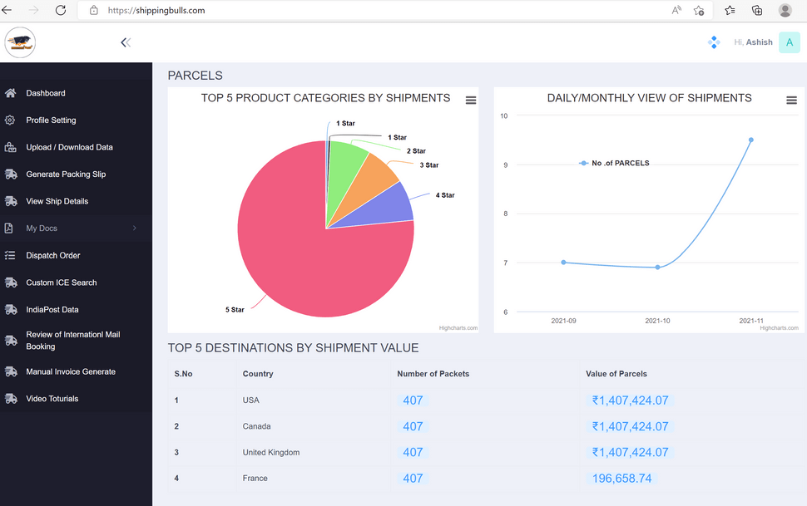The width and height of the screenshot is (807, 506).
Task: Click the Dispatch Order list icon
Action: pyautogui.click(x=10, y=256)
